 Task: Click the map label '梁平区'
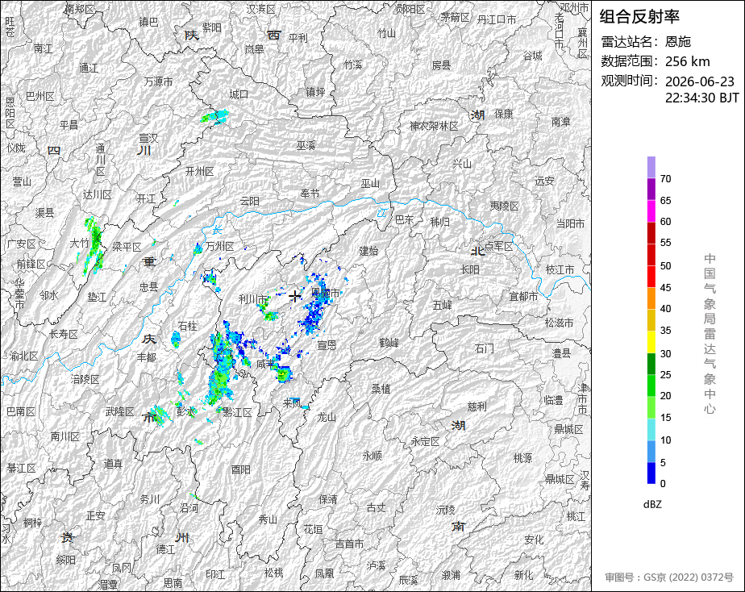127,247
